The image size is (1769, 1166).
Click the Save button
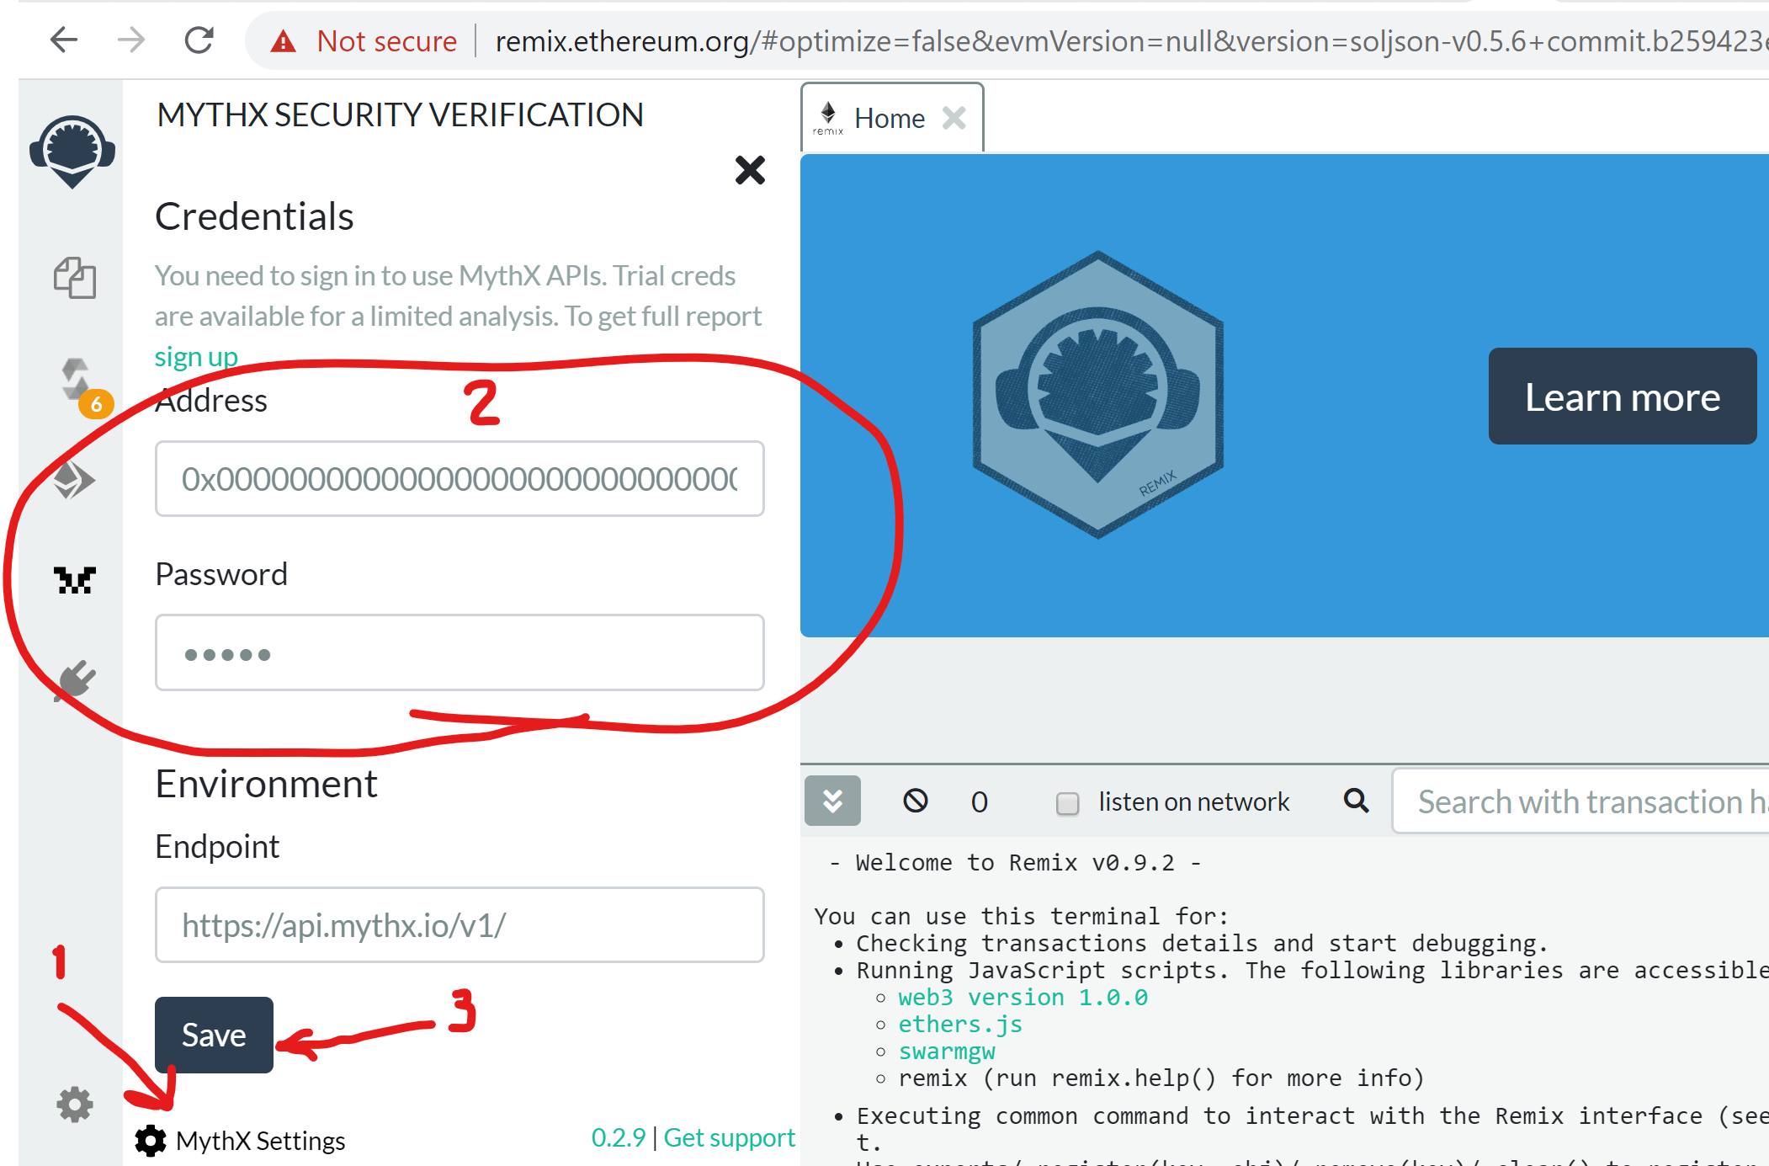click(214, 1035)
